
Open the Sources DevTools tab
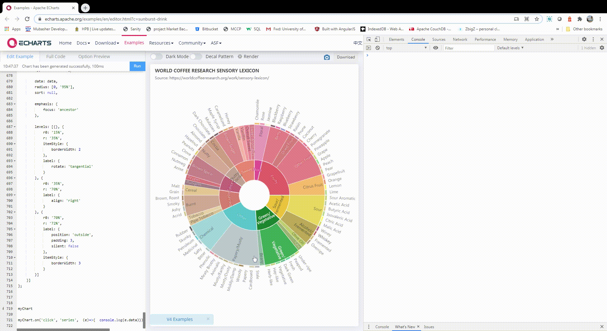(x=438, y=39)
